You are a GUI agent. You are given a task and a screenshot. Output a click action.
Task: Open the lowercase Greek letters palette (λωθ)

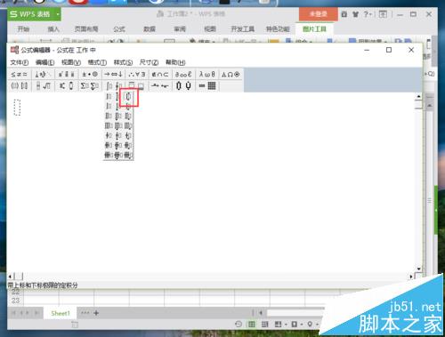tap(206, 75)
